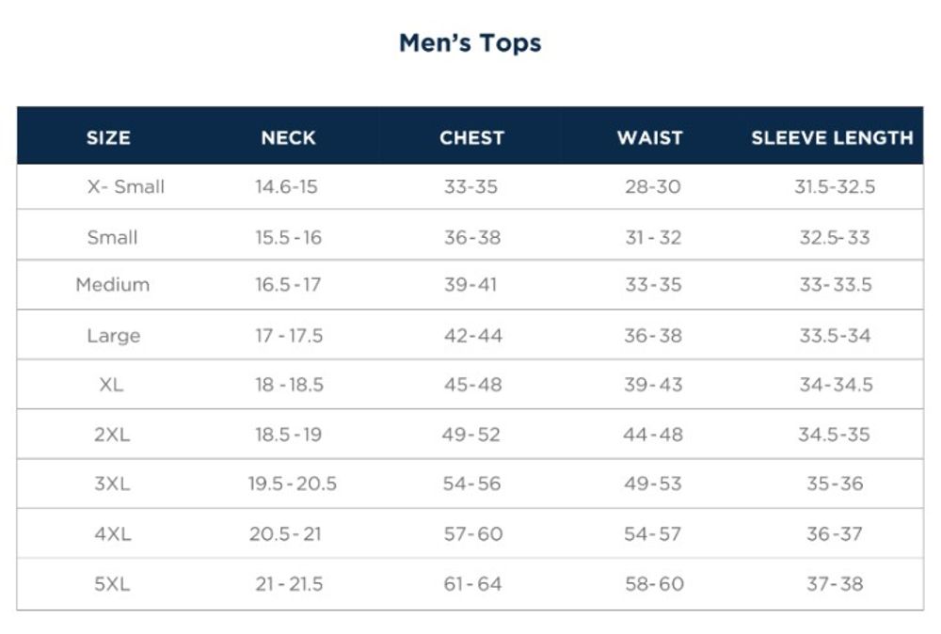Click the WAIST column header
Viewport: 941px width, 634px height.
point(649,137)
